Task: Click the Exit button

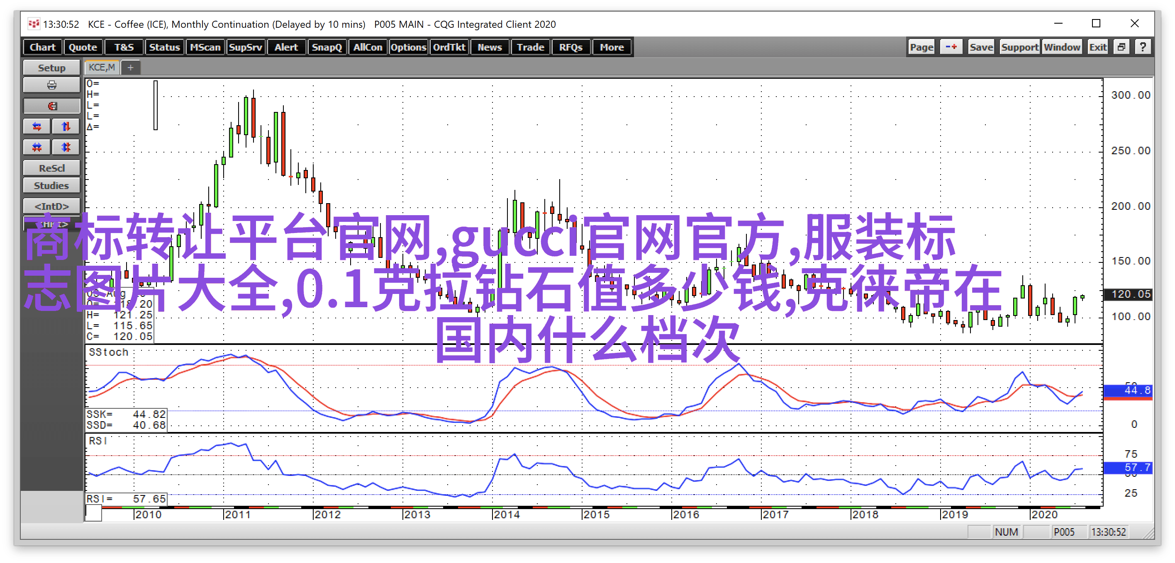Action: tap(1097, 47)
